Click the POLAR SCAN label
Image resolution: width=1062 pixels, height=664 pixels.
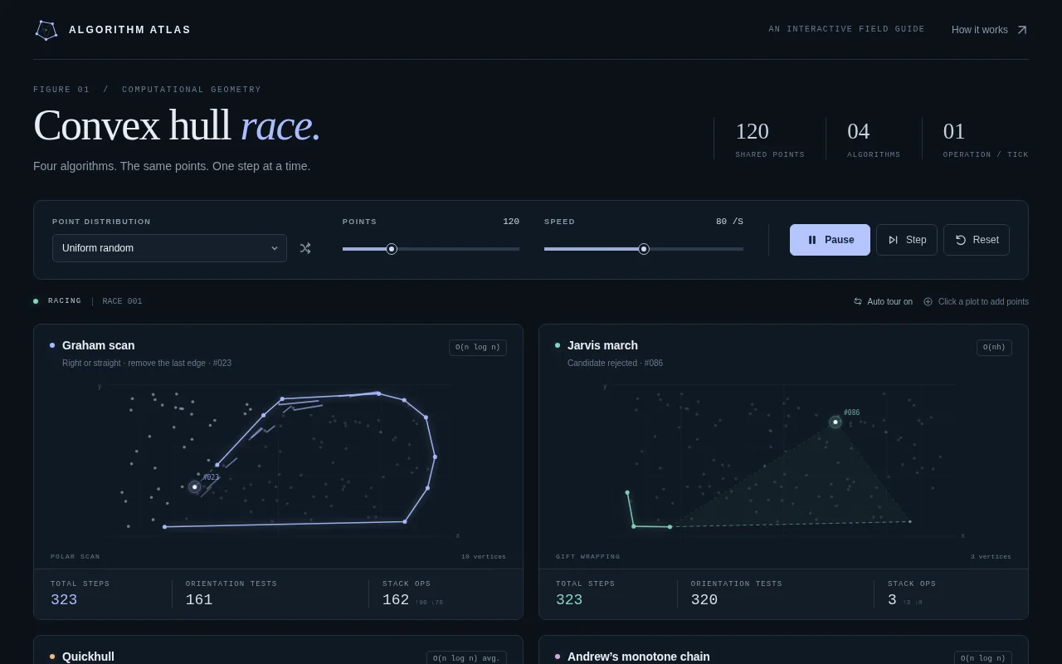click(x=76, y=557)
